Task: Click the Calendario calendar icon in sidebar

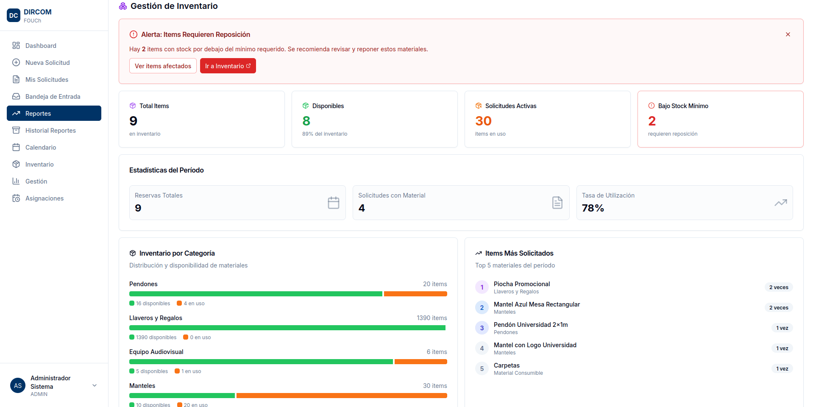Action: click(16, 147)
